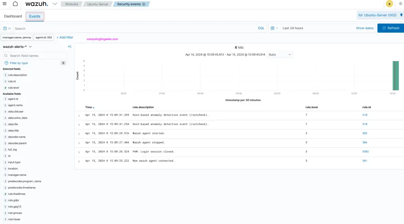Select the rule.id selected field
The height and width of the screenshot is (224, 404).
[11, 81]
